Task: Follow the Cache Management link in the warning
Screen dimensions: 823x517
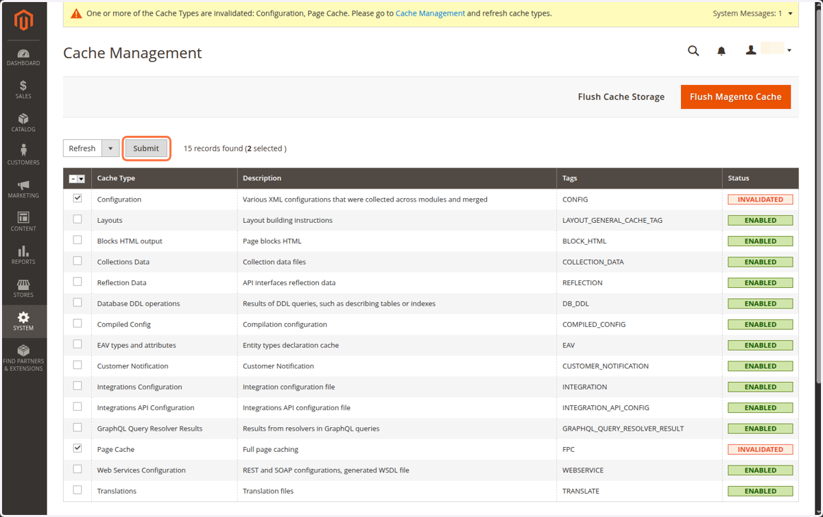Action: 430,13
